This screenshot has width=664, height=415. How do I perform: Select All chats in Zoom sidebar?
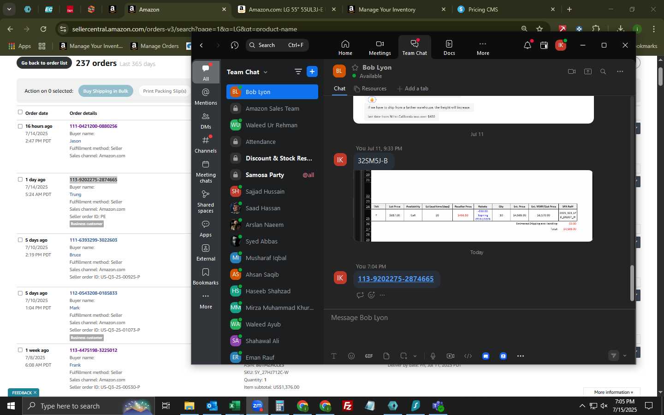tap(206, 72)
